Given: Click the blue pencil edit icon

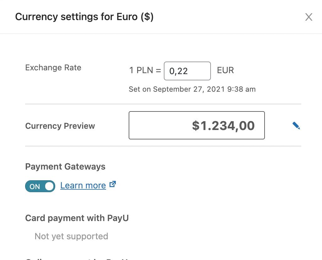Looking at the screenshot, I should [x=296, y=126].
